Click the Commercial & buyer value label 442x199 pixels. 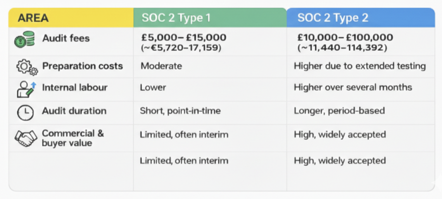click(73, 138)
